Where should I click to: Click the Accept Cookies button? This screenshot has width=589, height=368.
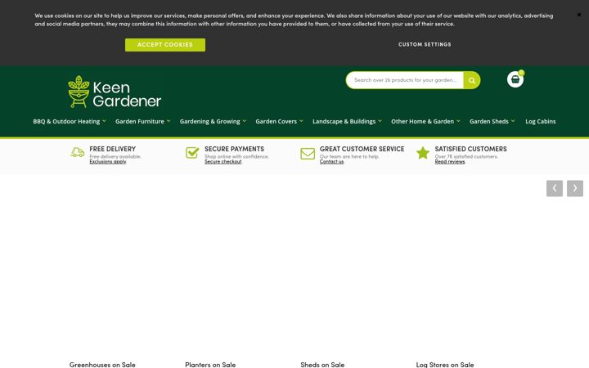(x=165, y=45)
